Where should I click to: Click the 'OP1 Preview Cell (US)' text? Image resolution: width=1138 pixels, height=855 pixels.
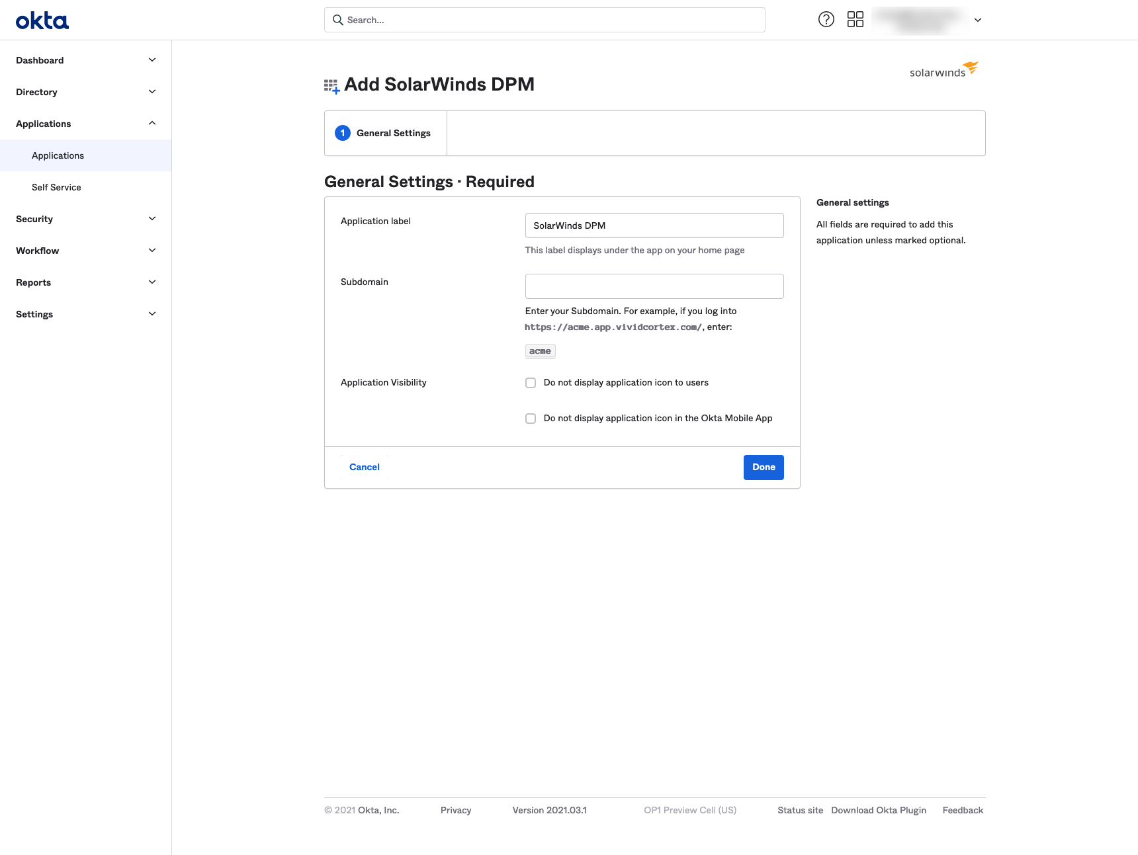coord(690,810)
